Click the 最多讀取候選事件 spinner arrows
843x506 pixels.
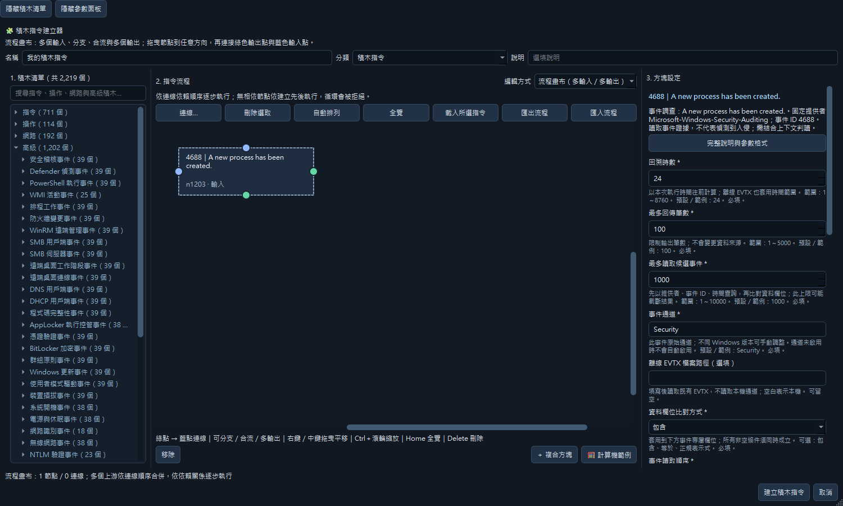pyautogui.click(x=822, y=279)
